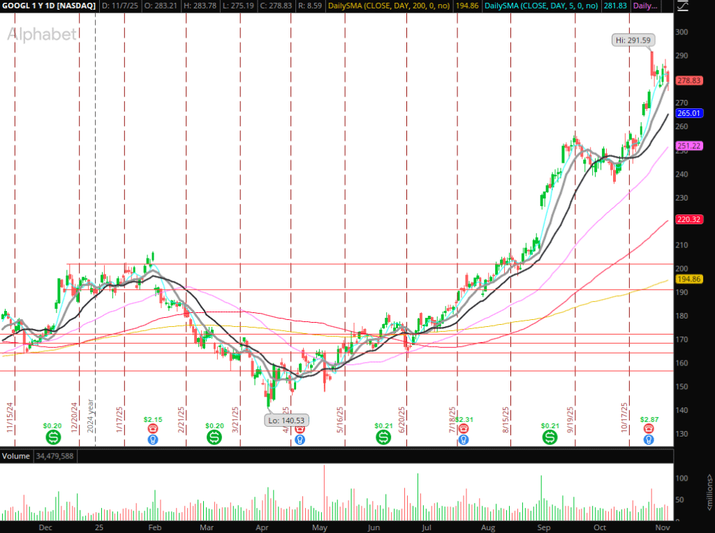Click the lightbulb icon under $2.87 earnings

coord(649,439)
